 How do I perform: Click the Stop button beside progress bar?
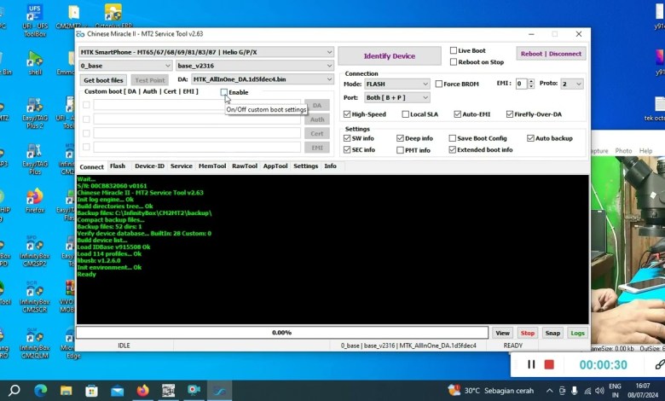pos(528,333)
